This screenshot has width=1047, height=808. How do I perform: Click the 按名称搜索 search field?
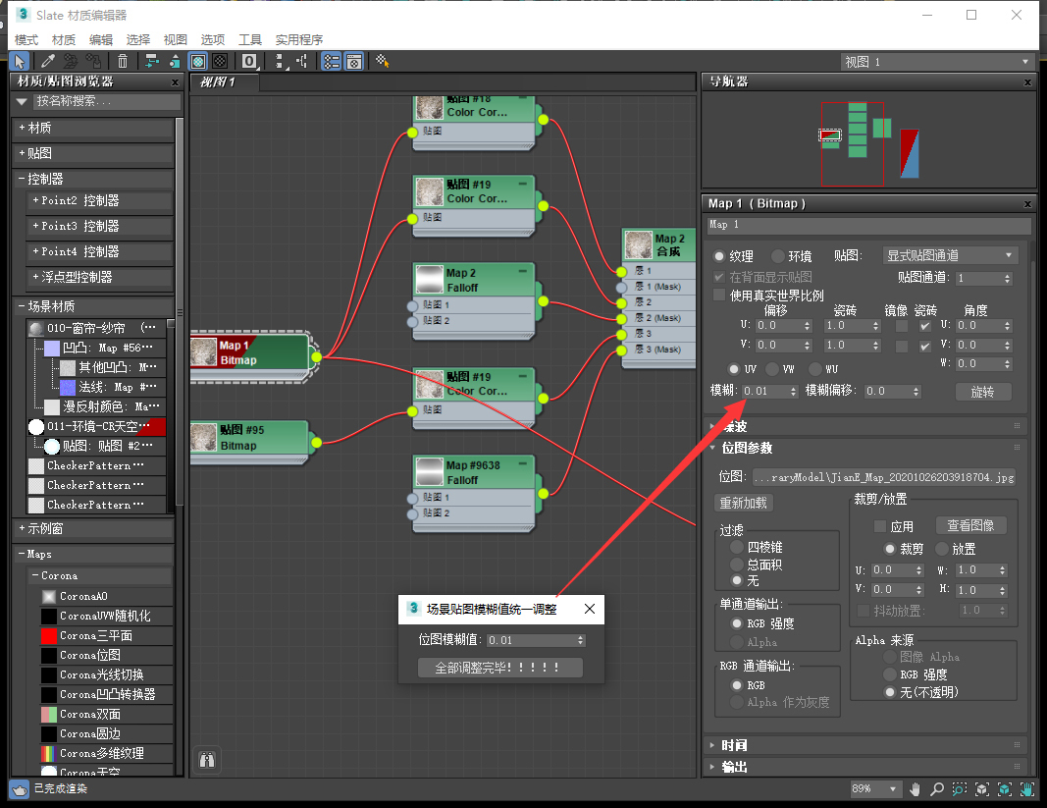[107, 102]
